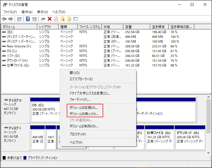Click the Forward arrow toolbar icon
The width and height of the screenshot is (212, 168).
pyautogui.click(x=11, y=19)
